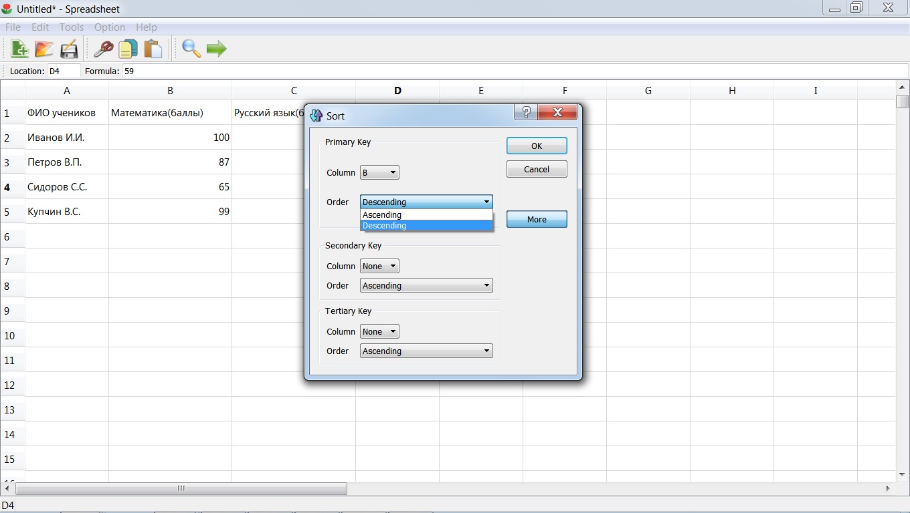
Task: Select cell "ФИО учеников"
Action: (x=67, y=113)
